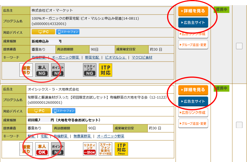Click 審査あり badge in オイシックス program
The height and width of the screenshot is (162, 247).
26,149
